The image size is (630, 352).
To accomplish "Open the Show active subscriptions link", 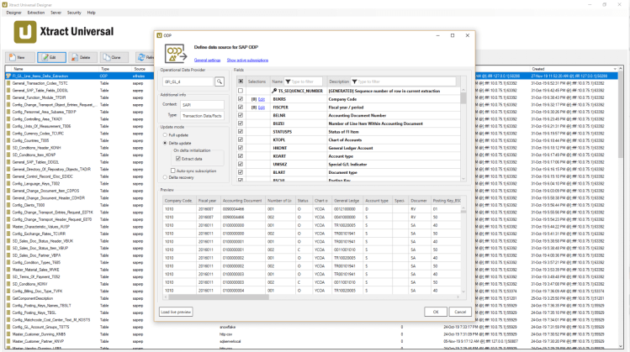I will click(x=247, y=60).
